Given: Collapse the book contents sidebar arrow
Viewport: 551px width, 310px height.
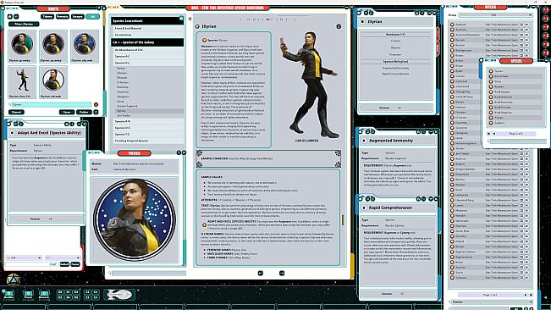Looking at the screenshot, I should tap(190, 19).
